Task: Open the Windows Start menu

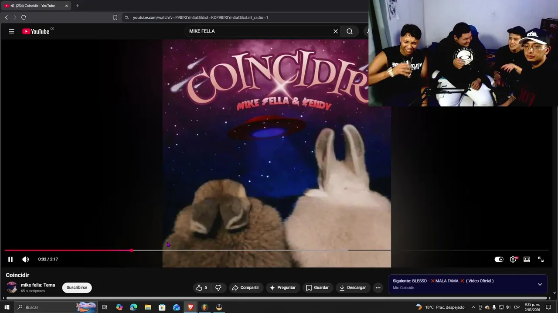Action: click(7, 307)
